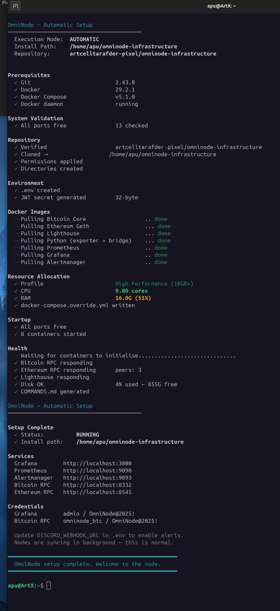The image size is (280, 611).
Task: Click the 'Docker Images' section heading
Action: click(29, 212)
